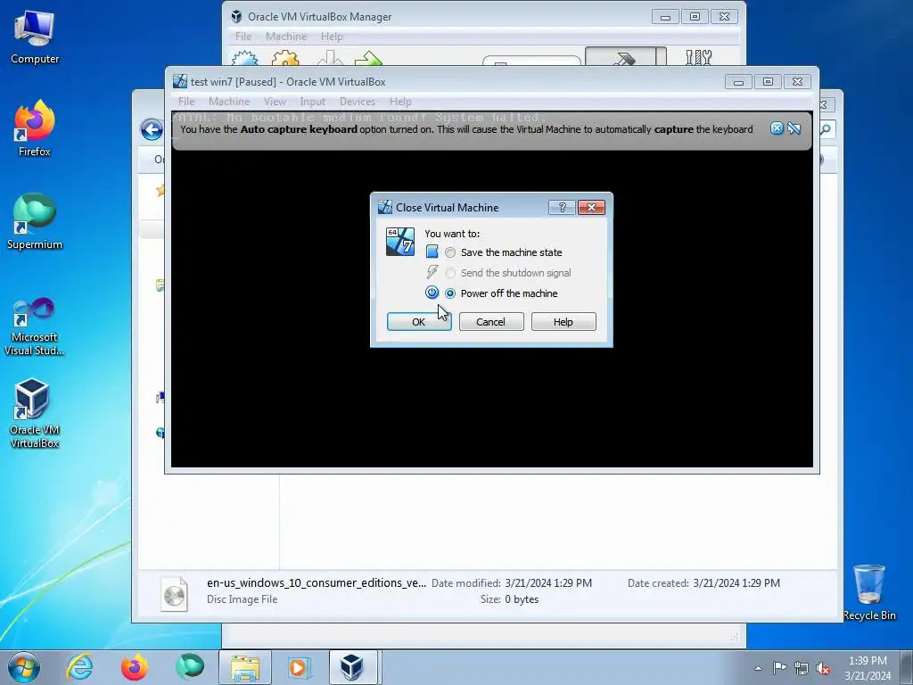Screen dimensions: 913x685
Task: Click the search magnifier in Explorer window
Action: 827,129
